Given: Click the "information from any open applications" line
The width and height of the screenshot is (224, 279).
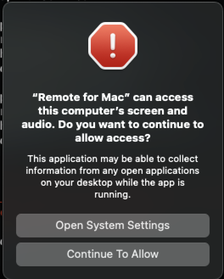Looking at the screenshot, I should click(113, 171).
